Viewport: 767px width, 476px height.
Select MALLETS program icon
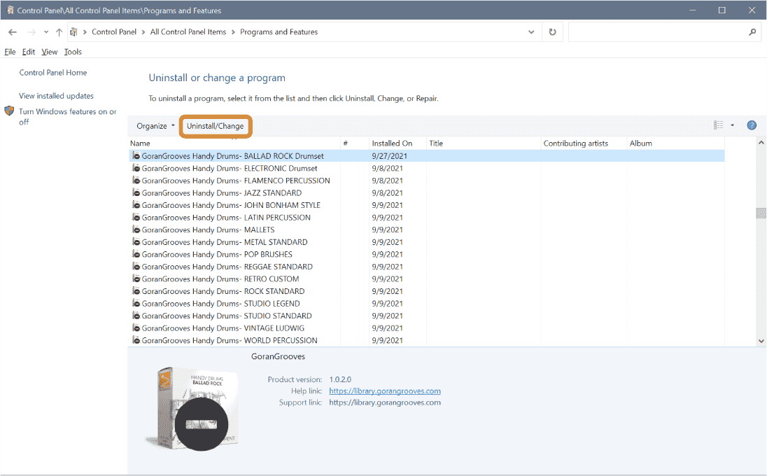pos(136,229)
